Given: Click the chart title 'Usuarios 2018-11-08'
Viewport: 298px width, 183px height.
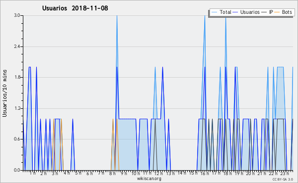Looking at the screenshot, I should point(75,8).
